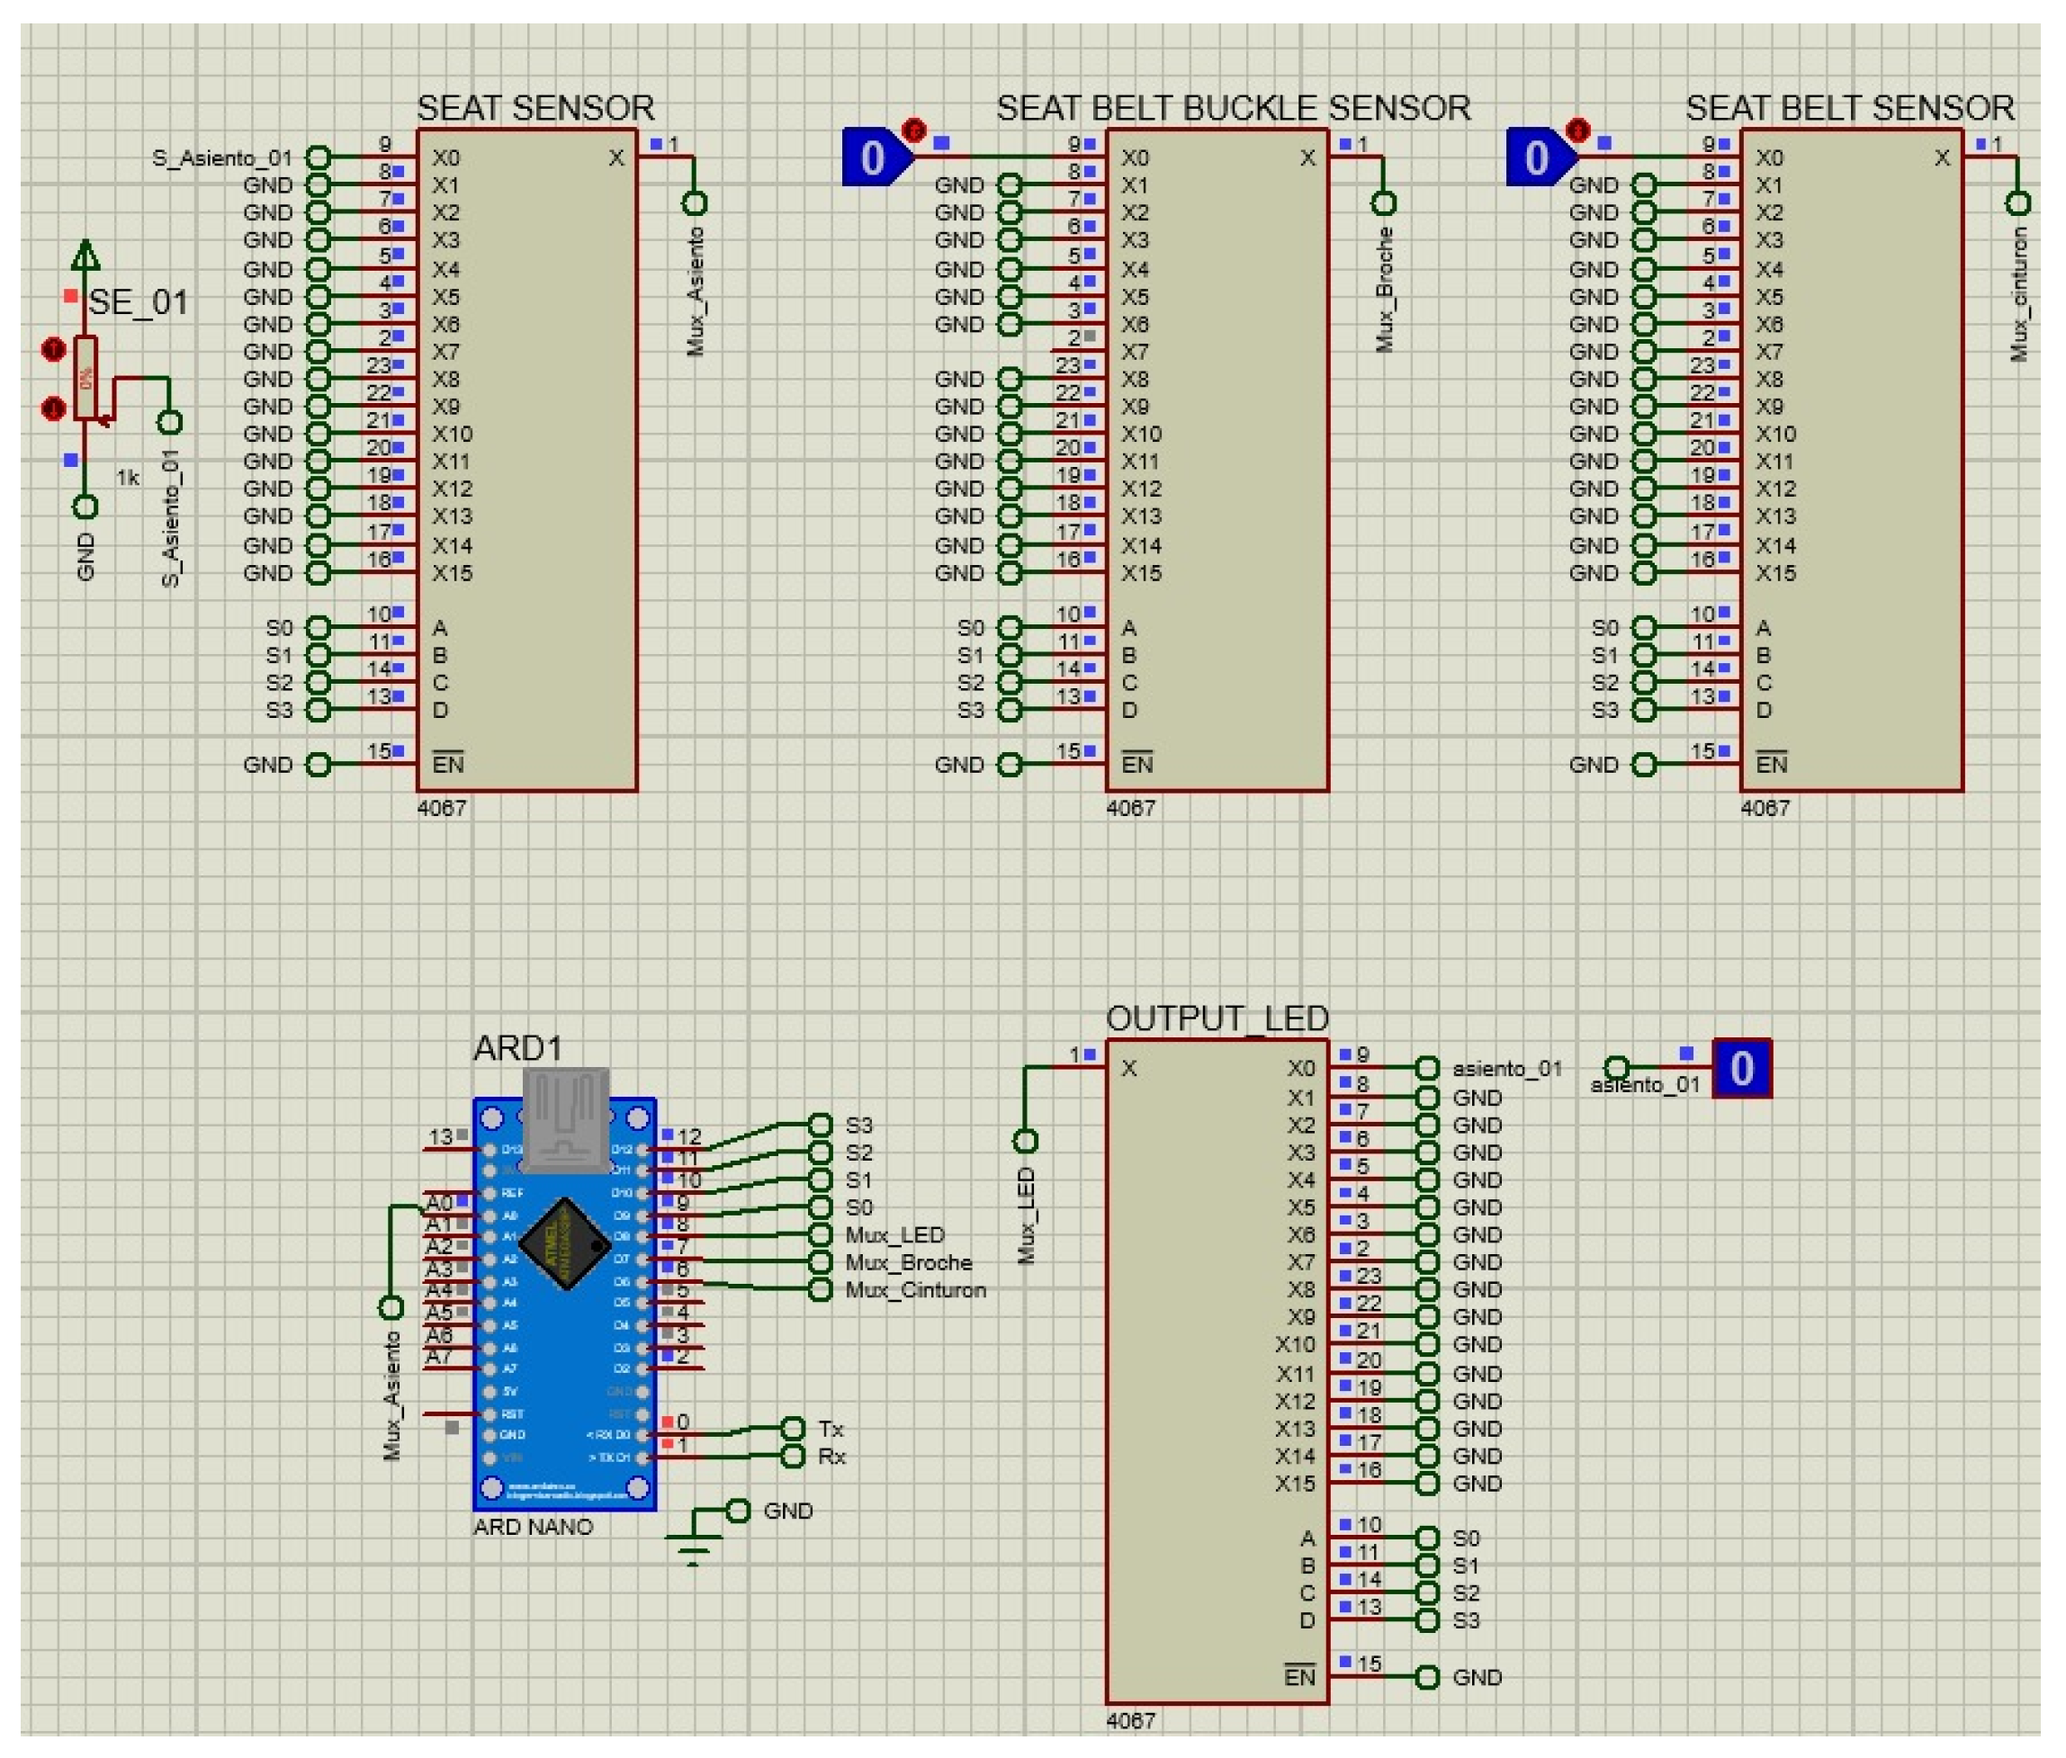Select the SE_01 potentiometer resistor body
2066x1758 pixels.
(x=86, y=378)
